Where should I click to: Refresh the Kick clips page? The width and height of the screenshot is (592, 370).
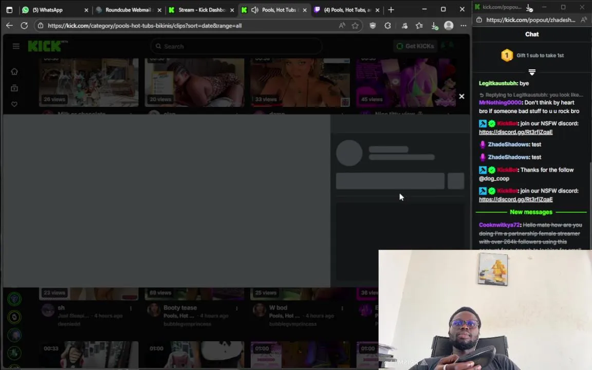24,26
